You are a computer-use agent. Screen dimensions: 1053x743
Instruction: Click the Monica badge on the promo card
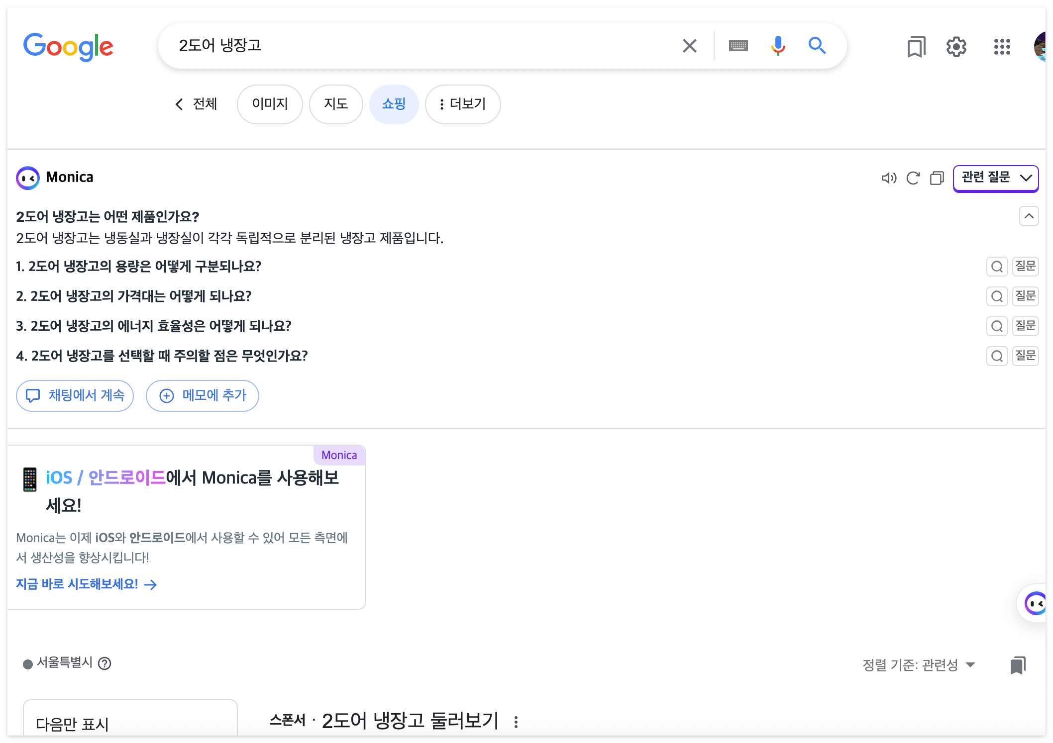[339, 455]
